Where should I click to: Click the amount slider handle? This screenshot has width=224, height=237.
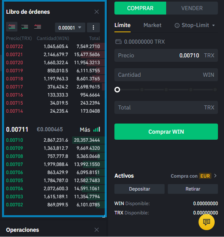(x=117, y=90)
